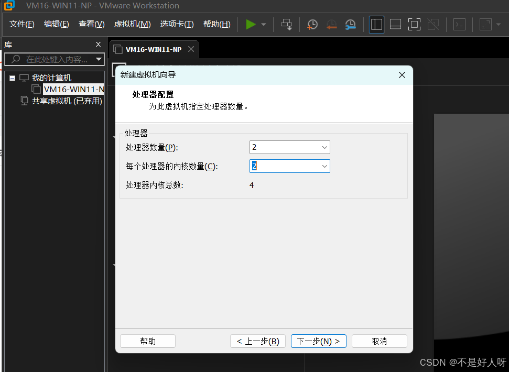Viewport: 509px width, 372px height.
Task: Open the 帮助(H) menu
Action: pos(217,24)
